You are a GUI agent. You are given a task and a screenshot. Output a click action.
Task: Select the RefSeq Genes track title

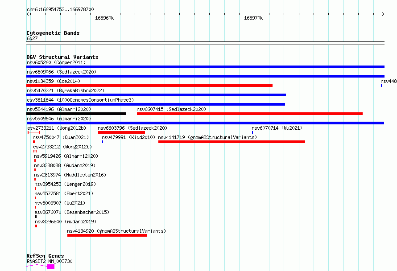(x=45, y=256)
